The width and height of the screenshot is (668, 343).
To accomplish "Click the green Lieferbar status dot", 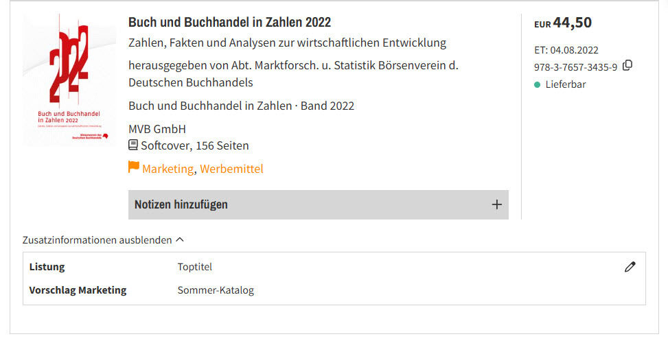I will [538, 84].
